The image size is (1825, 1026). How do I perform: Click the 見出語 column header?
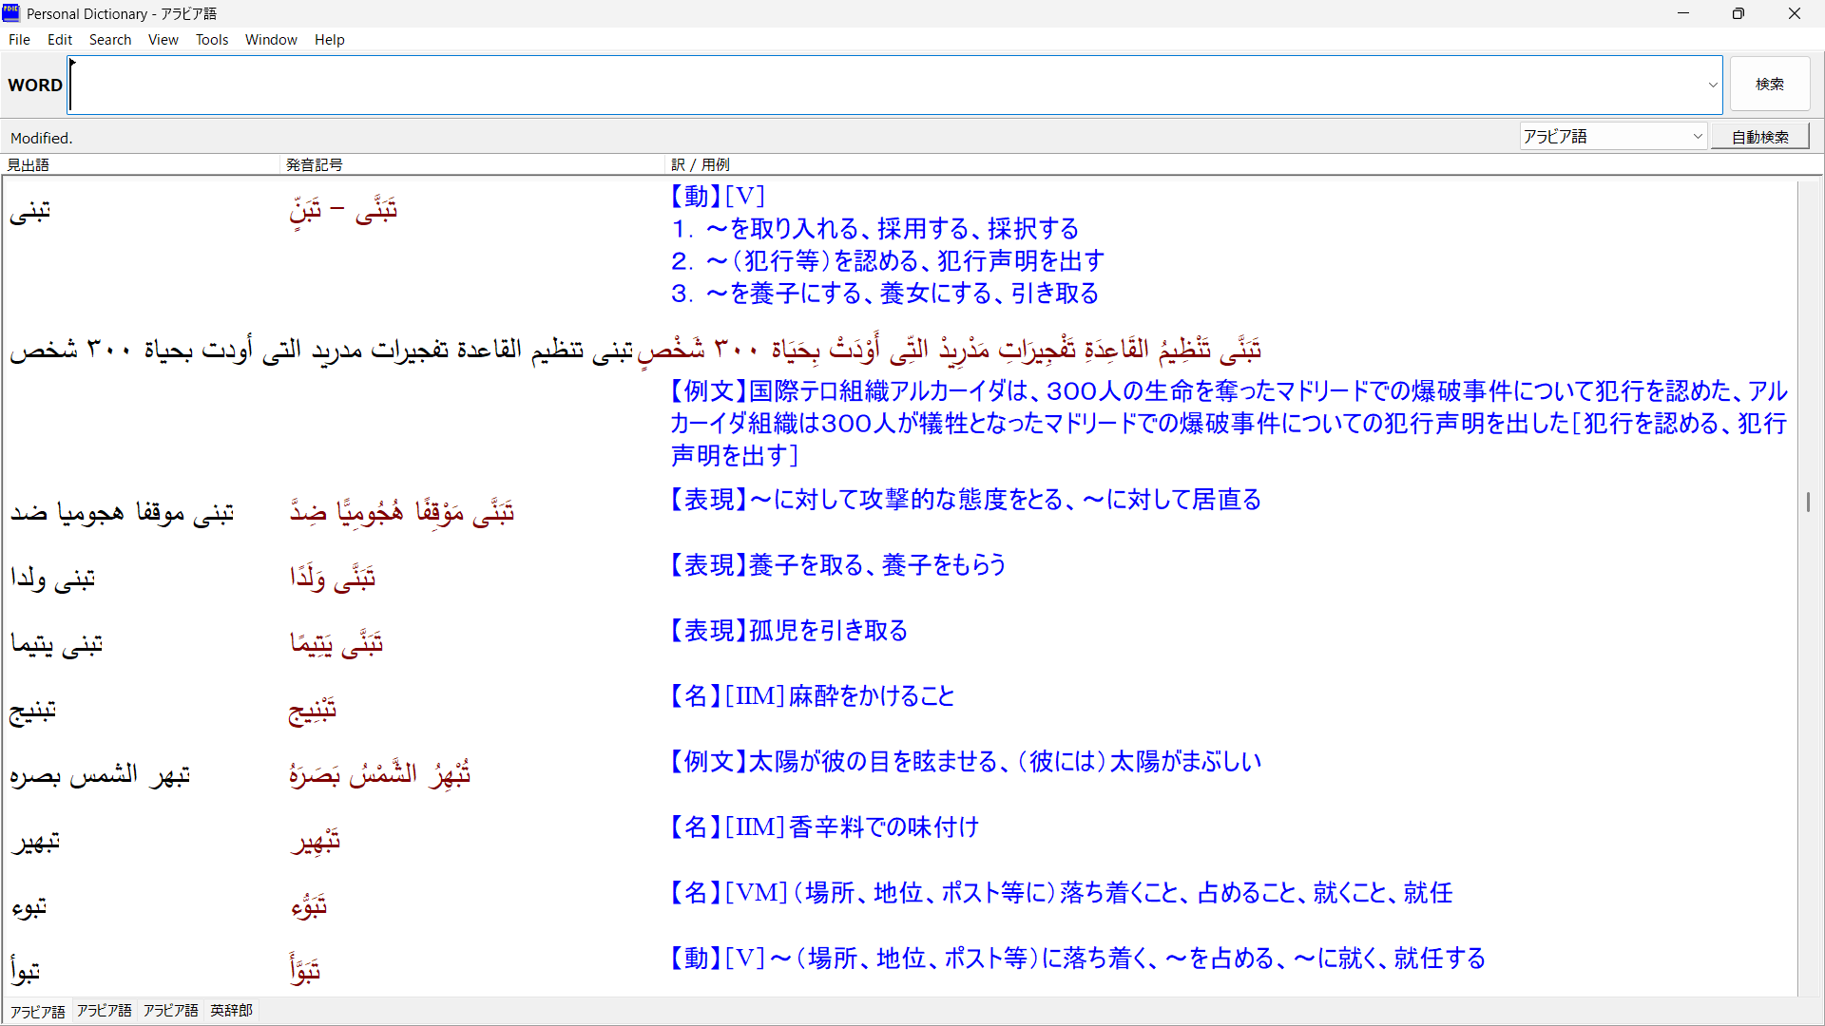[29, 164]
